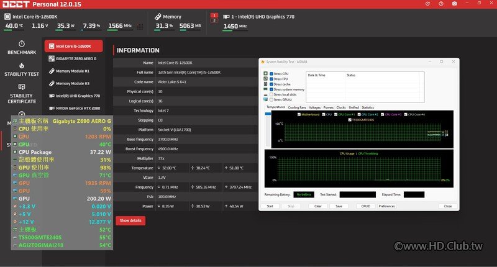Select NVIDIA GeForce RTX 2080 device
497x267 pixels.
click(73, 108)
